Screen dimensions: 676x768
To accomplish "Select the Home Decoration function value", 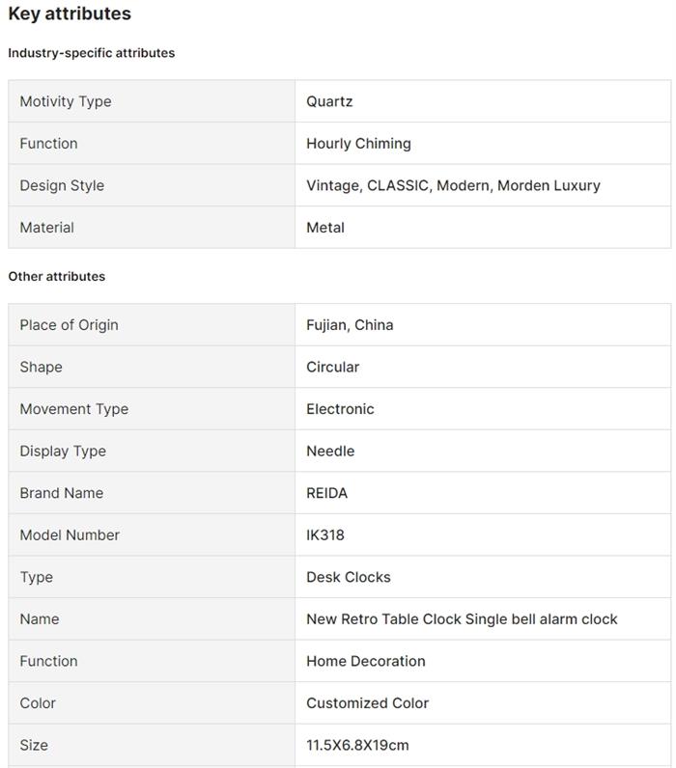I will (x=366, y=661).
